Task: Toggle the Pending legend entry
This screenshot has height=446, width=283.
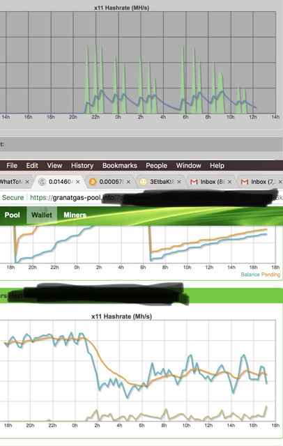Action: click(x=270, y=275)
